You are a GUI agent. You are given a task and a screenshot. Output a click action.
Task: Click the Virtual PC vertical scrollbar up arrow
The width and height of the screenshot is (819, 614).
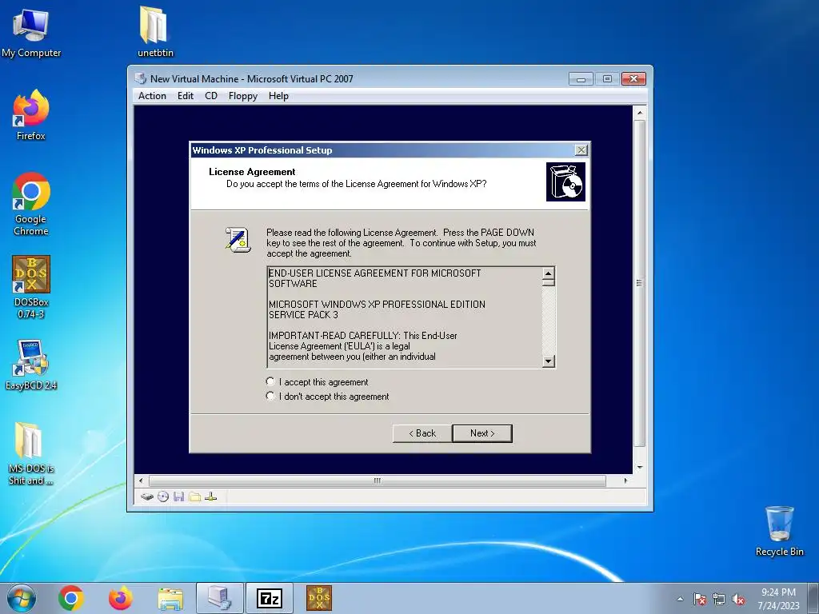pos(639,112)
